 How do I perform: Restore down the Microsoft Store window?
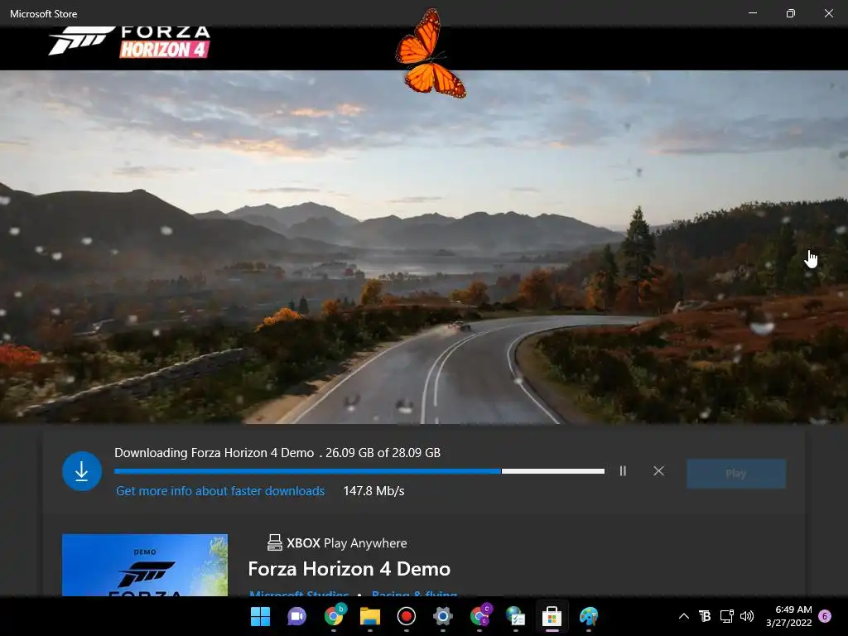coord(791,13)
